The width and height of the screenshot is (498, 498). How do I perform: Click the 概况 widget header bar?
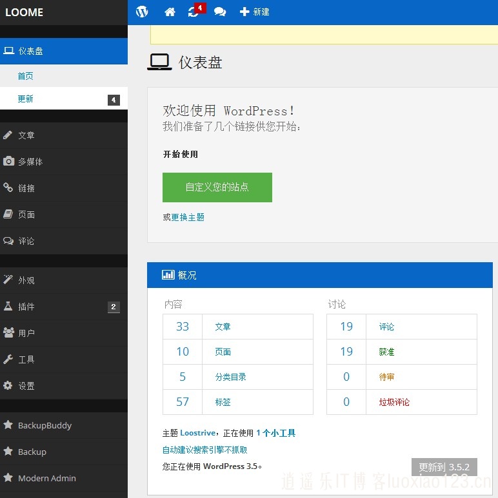pyautogui.click(x=319, y=275)
